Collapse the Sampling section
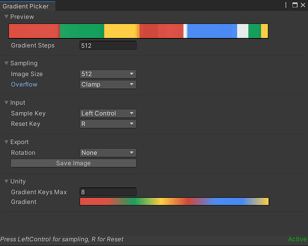The height and width of the screenshot is (246, 308). [6, 63]
